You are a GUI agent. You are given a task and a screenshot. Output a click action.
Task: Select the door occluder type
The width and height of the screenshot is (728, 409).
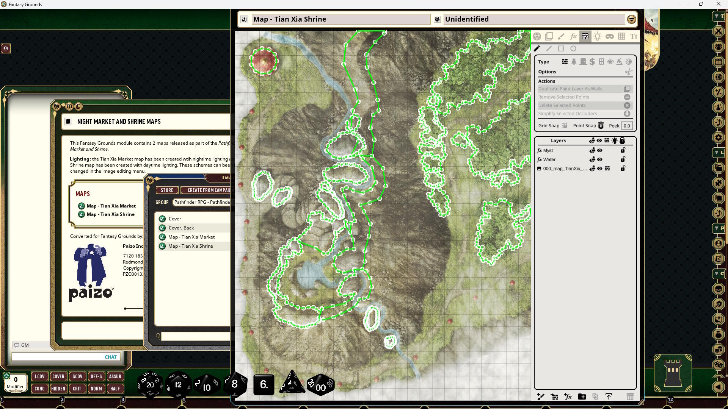(x=583, y=62)
